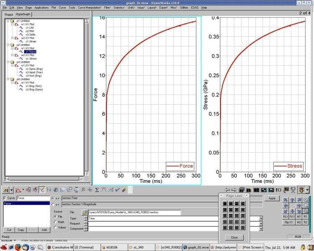Collapse the p4:Untitled tree folder
Viewport: 314px width, 251px height.
8,79
